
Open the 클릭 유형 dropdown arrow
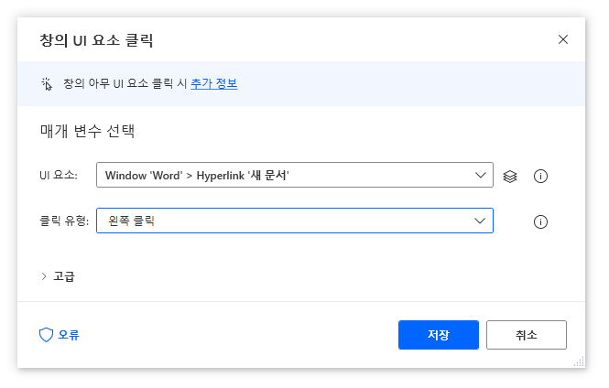pos(480,221)
